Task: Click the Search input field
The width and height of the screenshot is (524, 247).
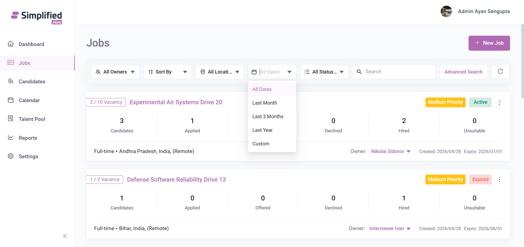Action: [x=394, y=72]
